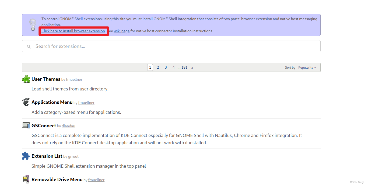
Task: Click the Removable Drive Menu icon
Action: (26, 179)
